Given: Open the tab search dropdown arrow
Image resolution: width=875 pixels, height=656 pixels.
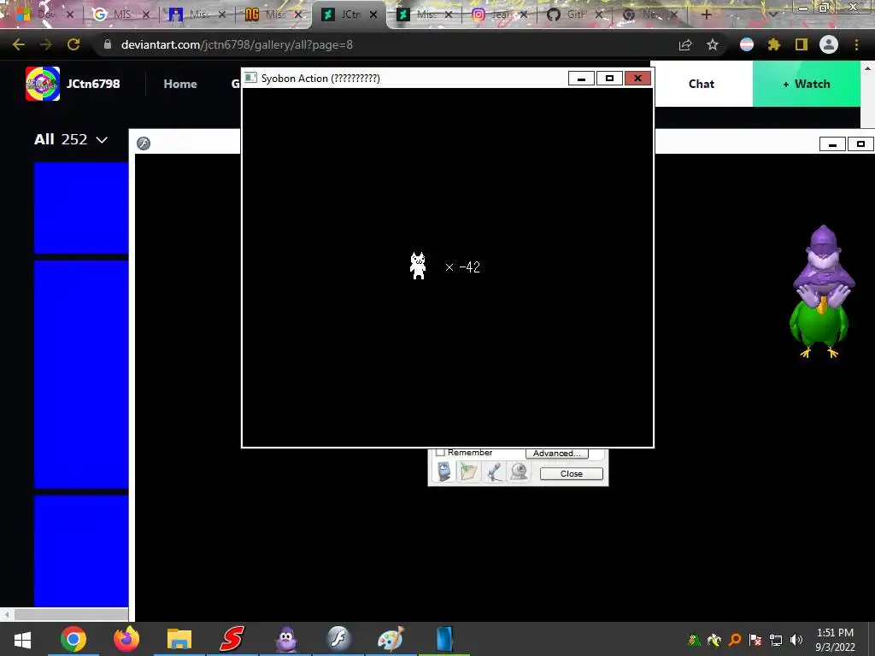Looking at the screenshot, I should (773, 15).
